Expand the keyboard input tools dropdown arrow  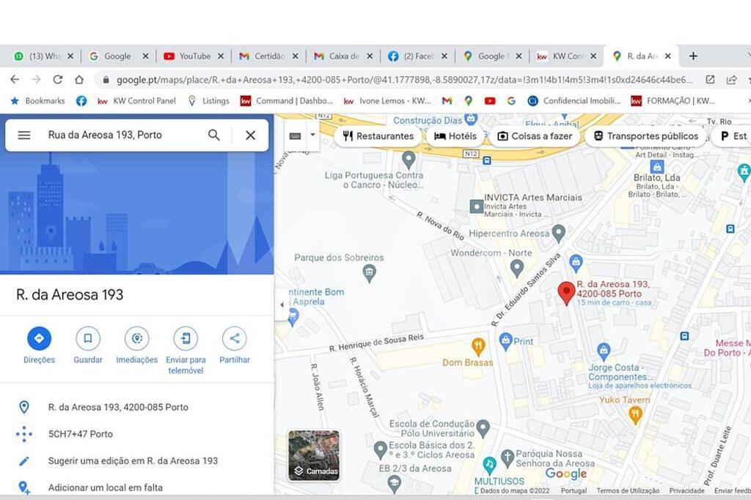(x=312, y=135)
